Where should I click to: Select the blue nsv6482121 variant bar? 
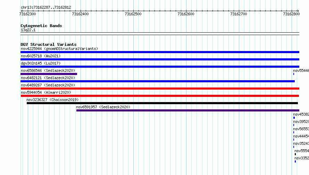[158, 81]
